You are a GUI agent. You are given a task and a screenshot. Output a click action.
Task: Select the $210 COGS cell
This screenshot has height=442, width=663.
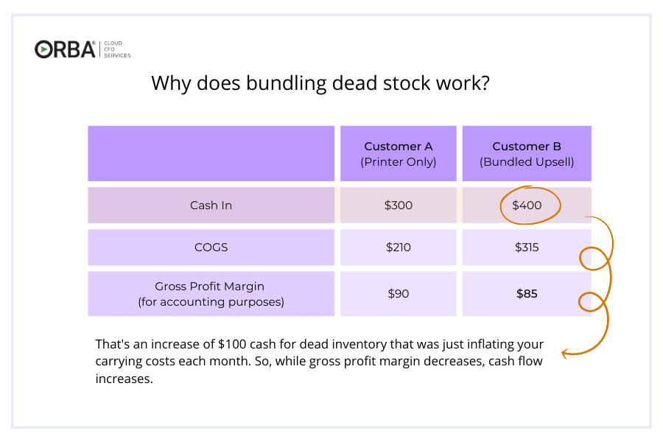399,248
